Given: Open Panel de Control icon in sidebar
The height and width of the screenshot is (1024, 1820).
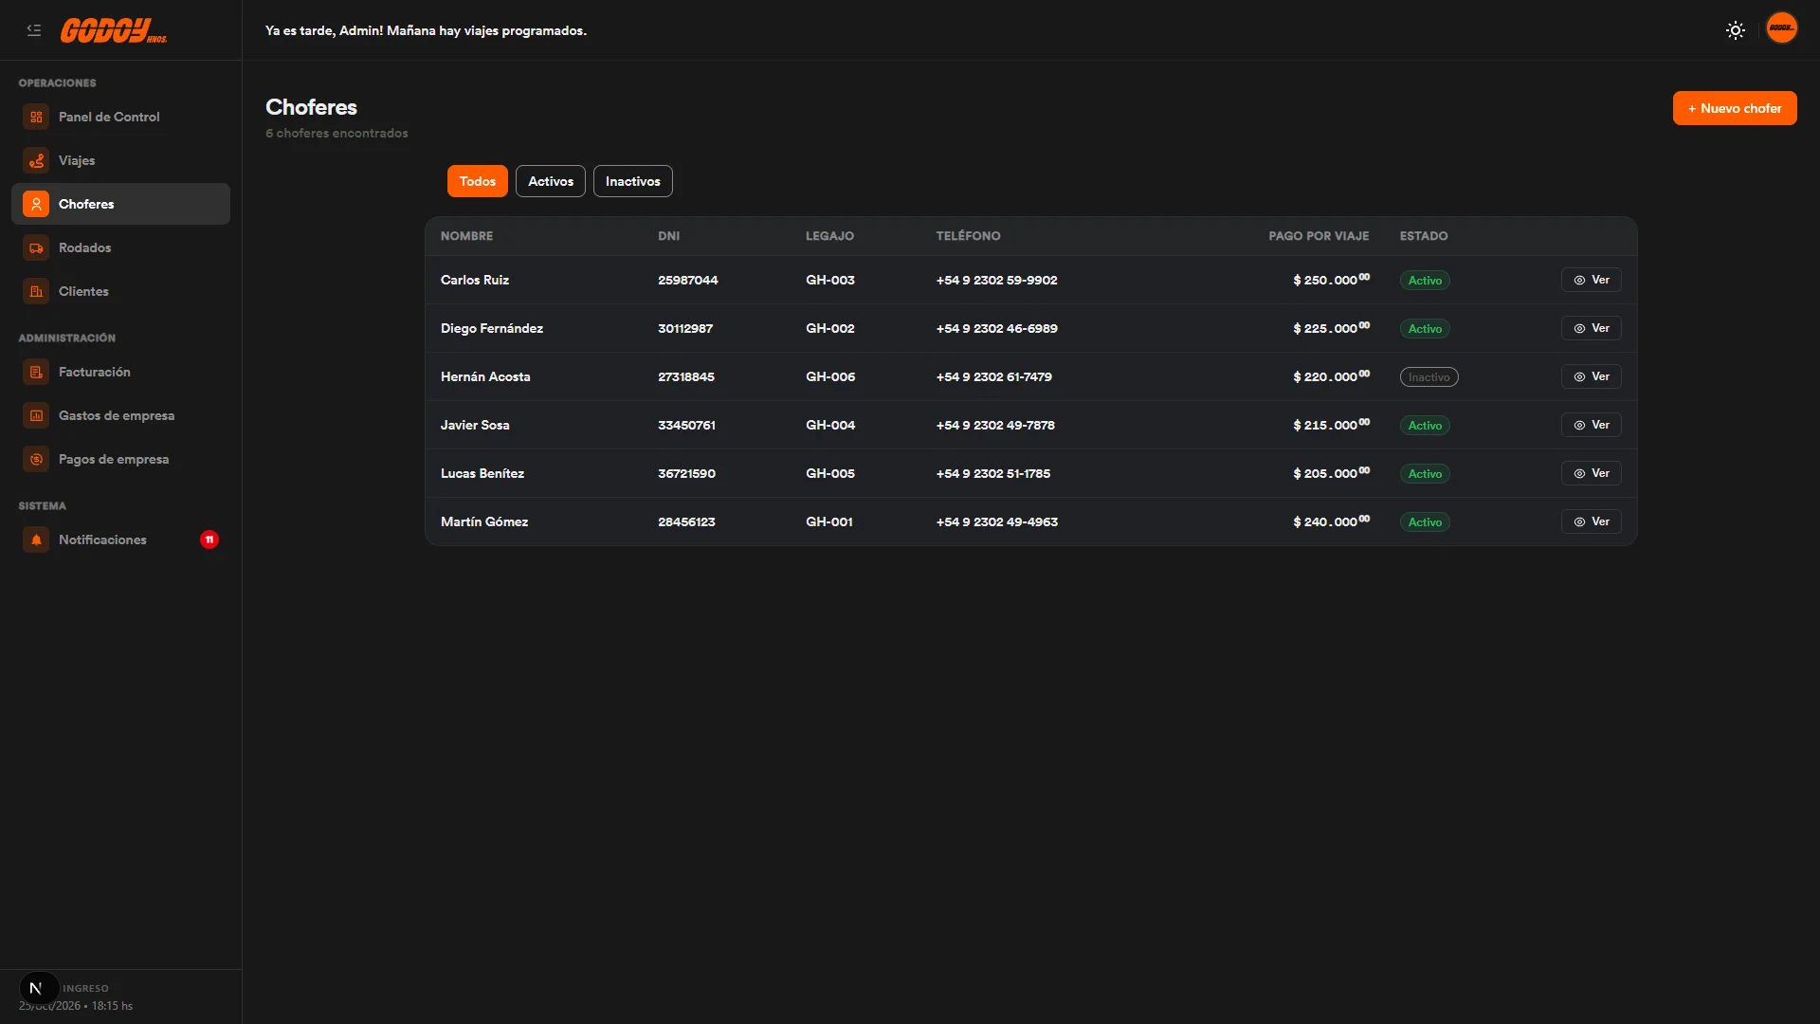Looking at the screenshot, I should (x=36, y=117).
